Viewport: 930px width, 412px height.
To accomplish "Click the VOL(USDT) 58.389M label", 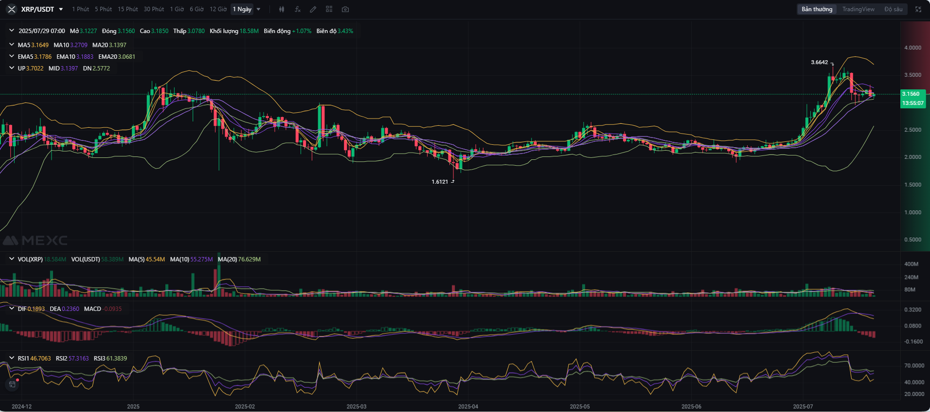I will [x=97, y=259].
